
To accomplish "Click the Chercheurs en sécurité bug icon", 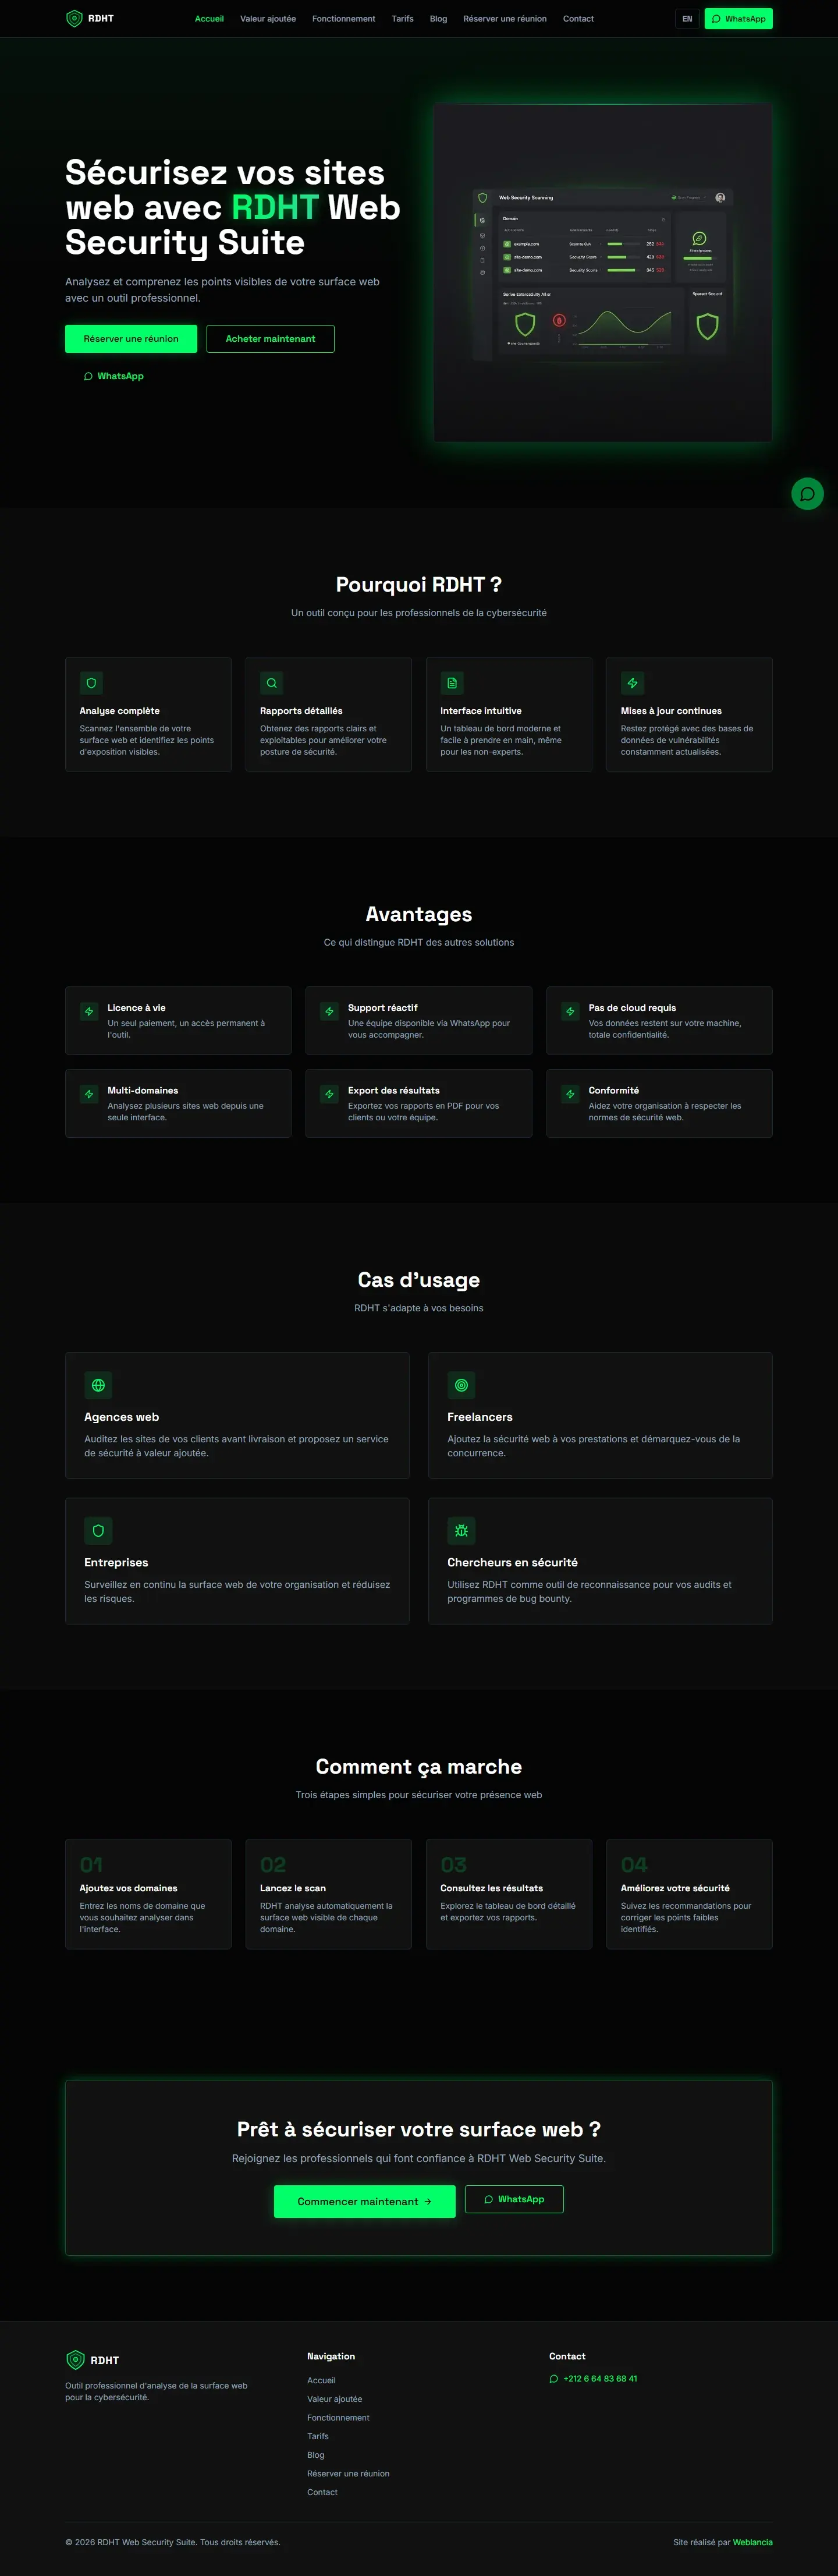I will pyautogui.click(x=461, y=1530).
